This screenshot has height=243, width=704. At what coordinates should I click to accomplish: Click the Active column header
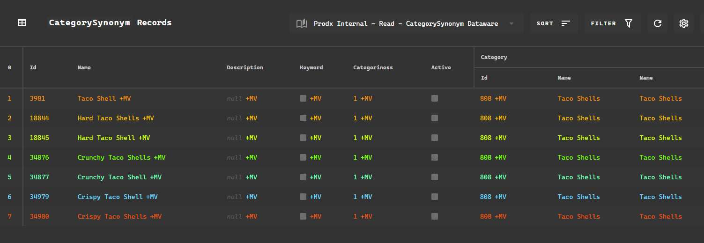pyautogui.click(x=441, y=67)
